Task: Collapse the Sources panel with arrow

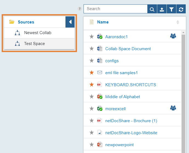Action: [70, 22]
